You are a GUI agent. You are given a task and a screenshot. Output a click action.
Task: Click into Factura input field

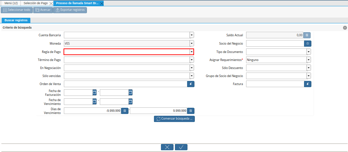(275, 84)
